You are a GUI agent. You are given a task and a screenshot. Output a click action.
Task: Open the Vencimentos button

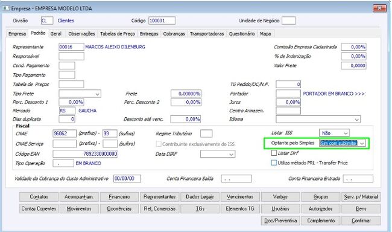point(240,197)
